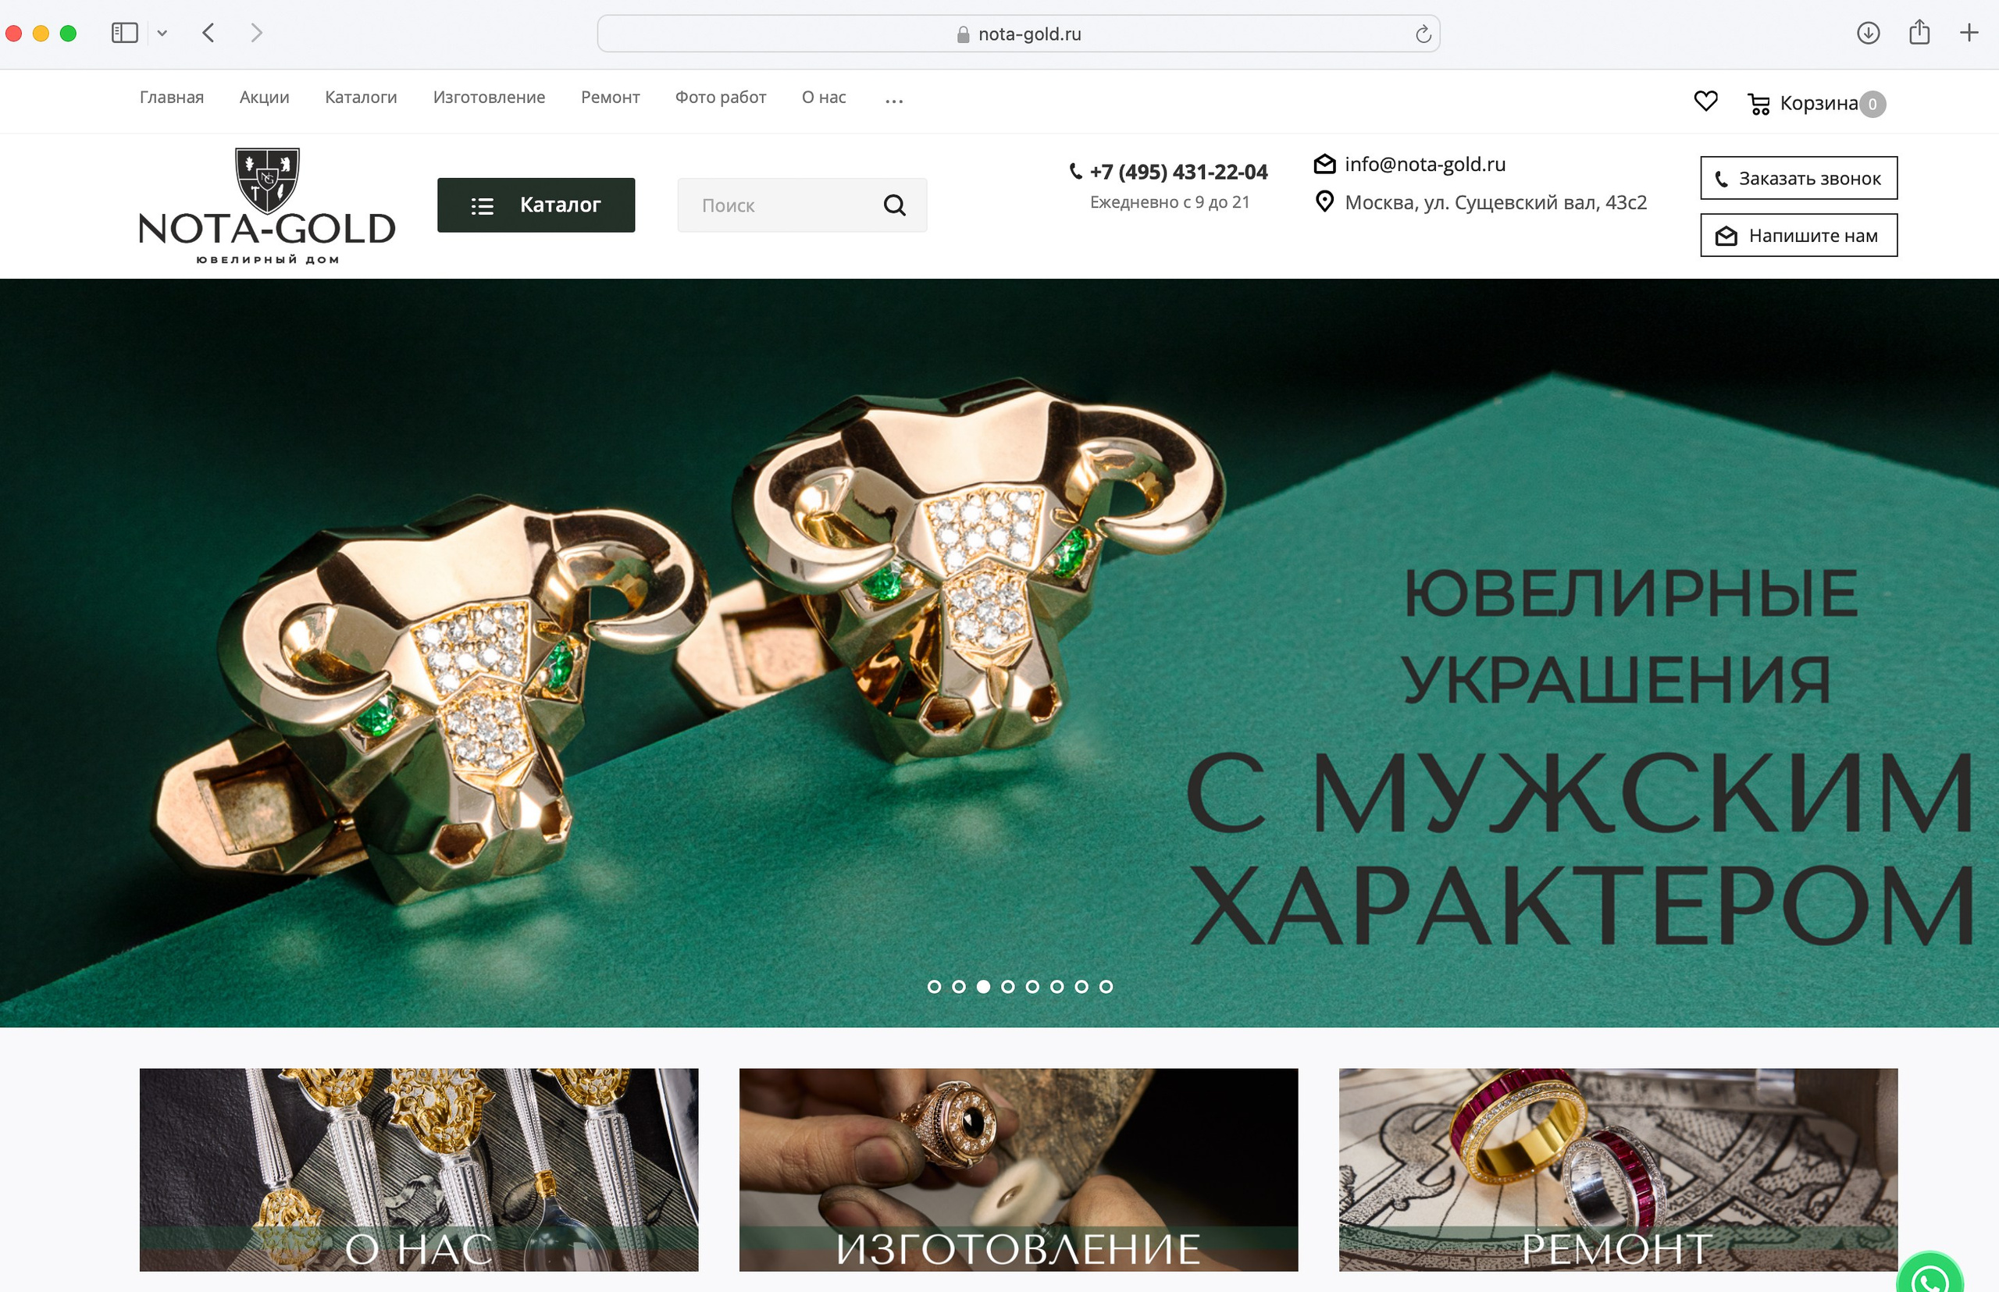The image size is (1999, 1292).
Task: Click the WhatsApp chat bubble
Action: point(1930,1276)
